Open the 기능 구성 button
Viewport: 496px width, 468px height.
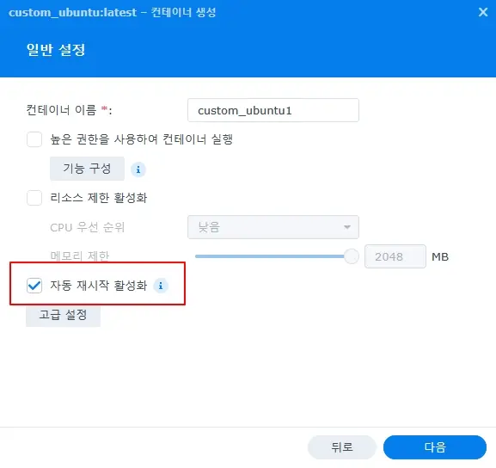click(x=87, y=169)
